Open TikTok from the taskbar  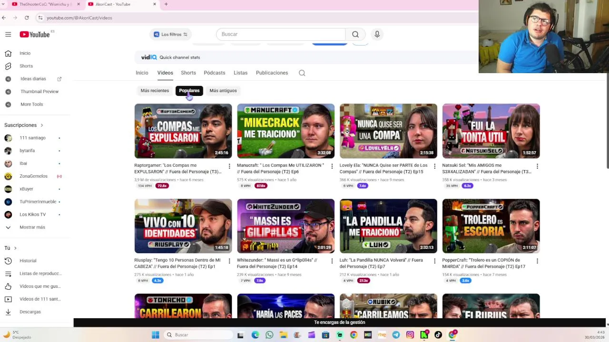click(x=438, y=335)
